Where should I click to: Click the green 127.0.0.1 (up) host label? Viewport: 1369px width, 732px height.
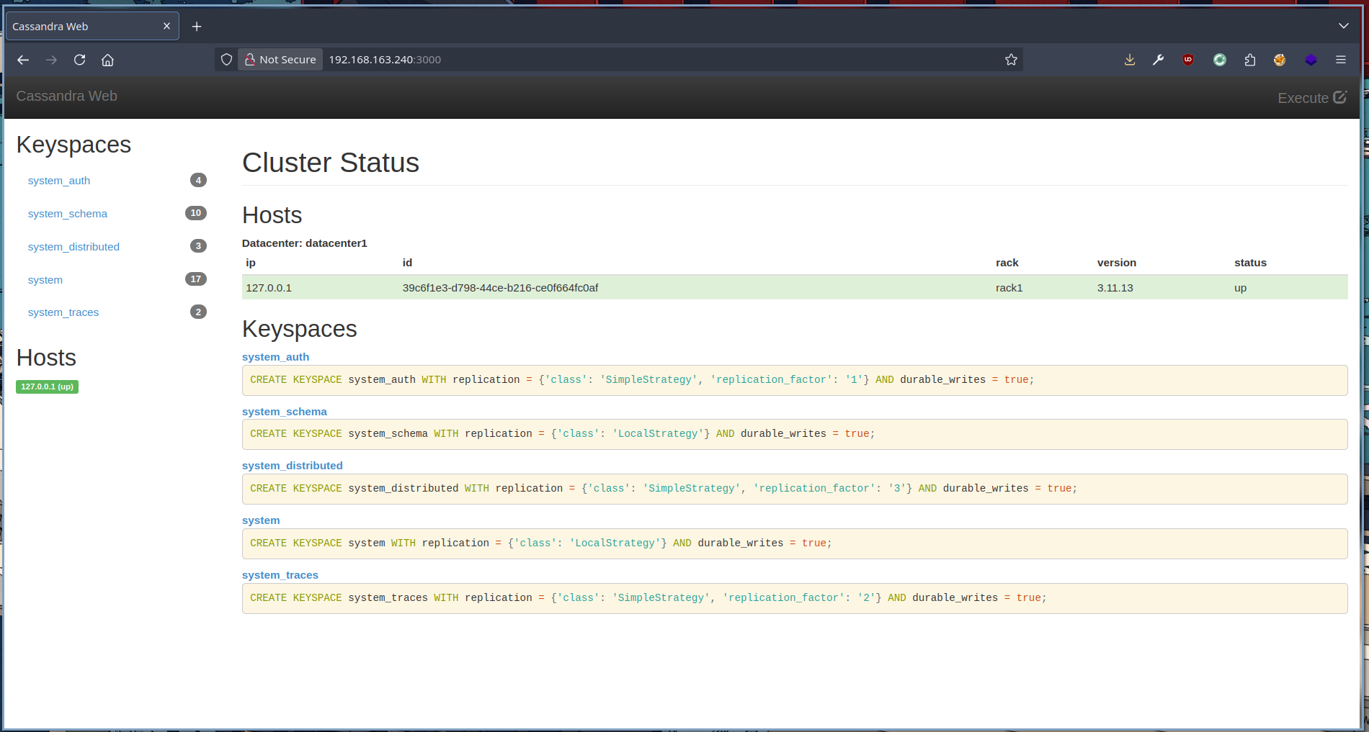tap(48, 387)
